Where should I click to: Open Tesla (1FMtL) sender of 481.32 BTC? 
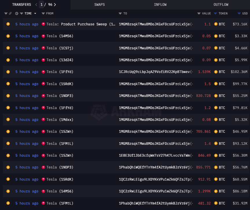click(x=60, y=203)
